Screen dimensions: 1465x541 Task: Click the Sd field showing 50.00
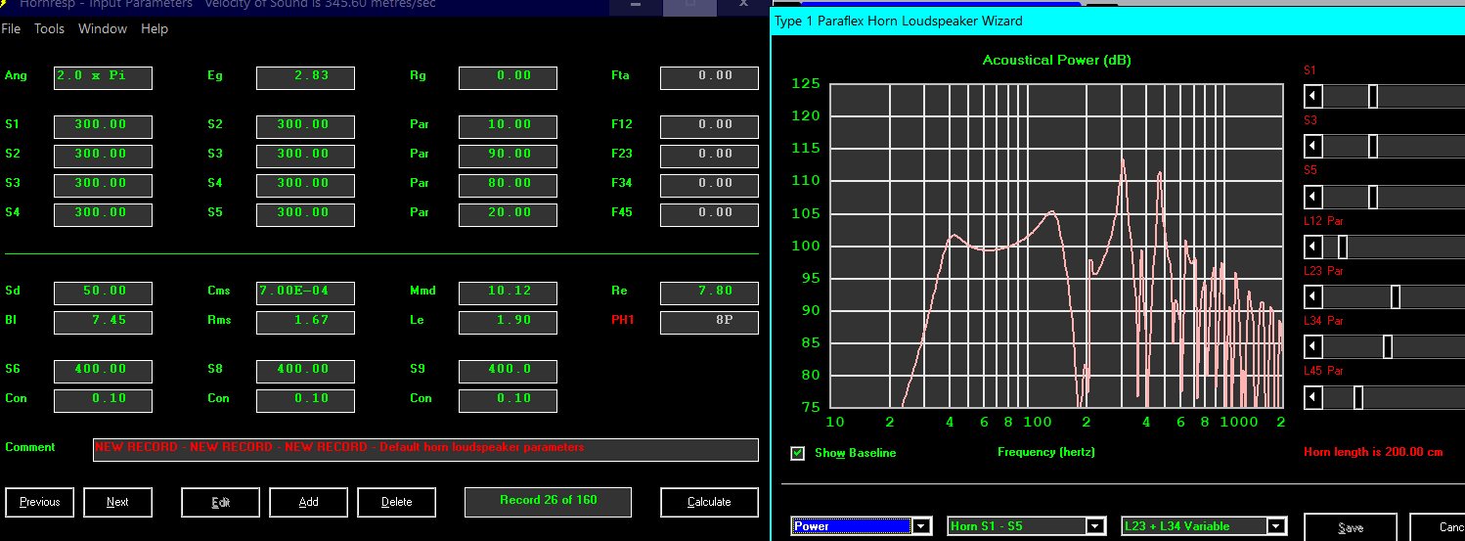103,293
